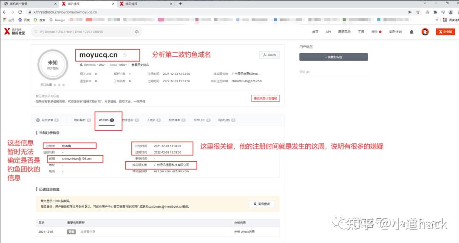Screen dimensions: 459x243
Task: Bookmark page with the star icon
Action: [418, 12]
